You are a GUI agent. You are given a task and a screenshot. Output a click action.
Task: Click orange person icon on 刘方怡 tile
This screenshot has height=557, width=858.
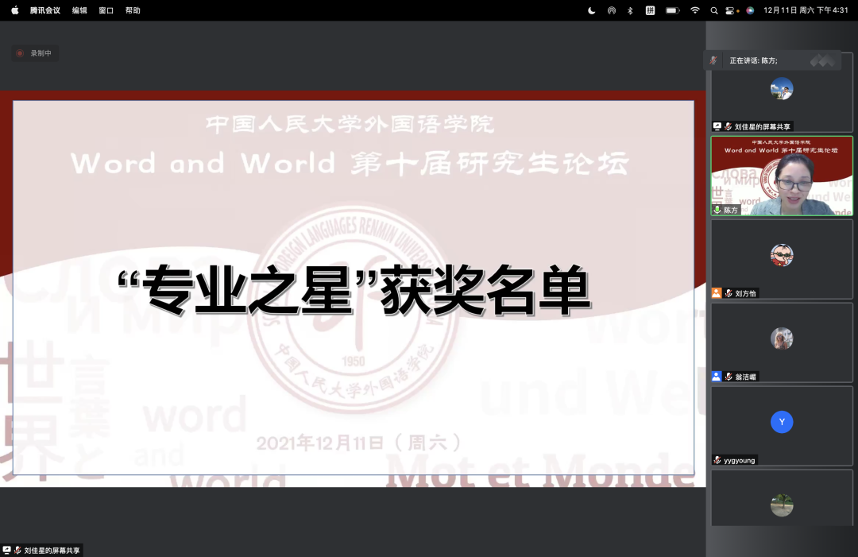click(x=717, y=293)
